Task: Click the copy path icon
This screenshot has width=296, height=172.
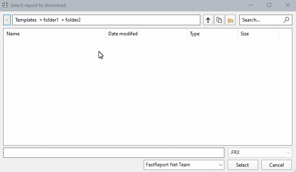Action: coord(219,20)
